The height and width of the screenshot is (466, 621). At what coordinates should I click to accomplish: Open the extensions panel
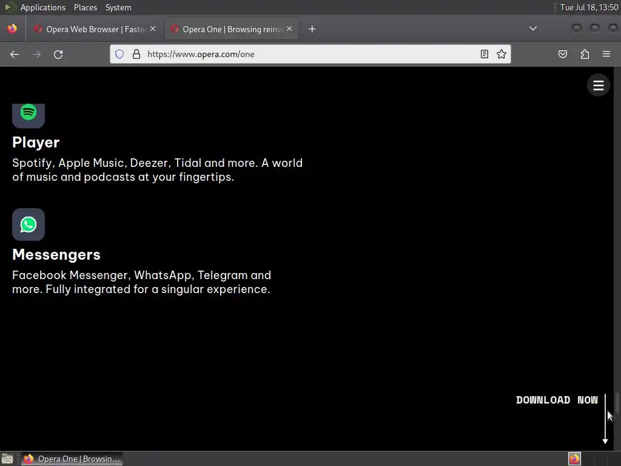[585, 54]
